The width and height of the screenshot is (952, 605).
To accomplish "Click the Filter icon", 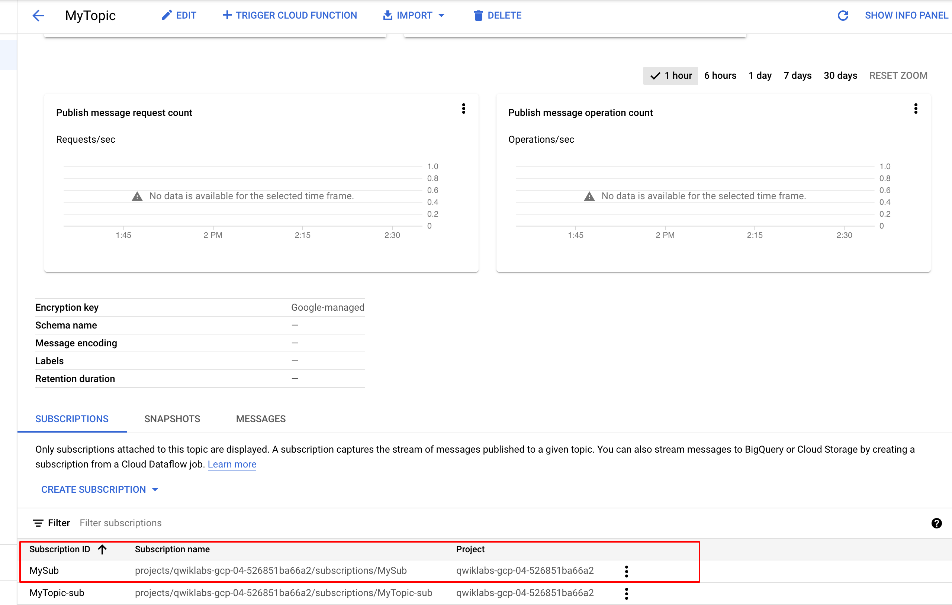I will point(38,523).
